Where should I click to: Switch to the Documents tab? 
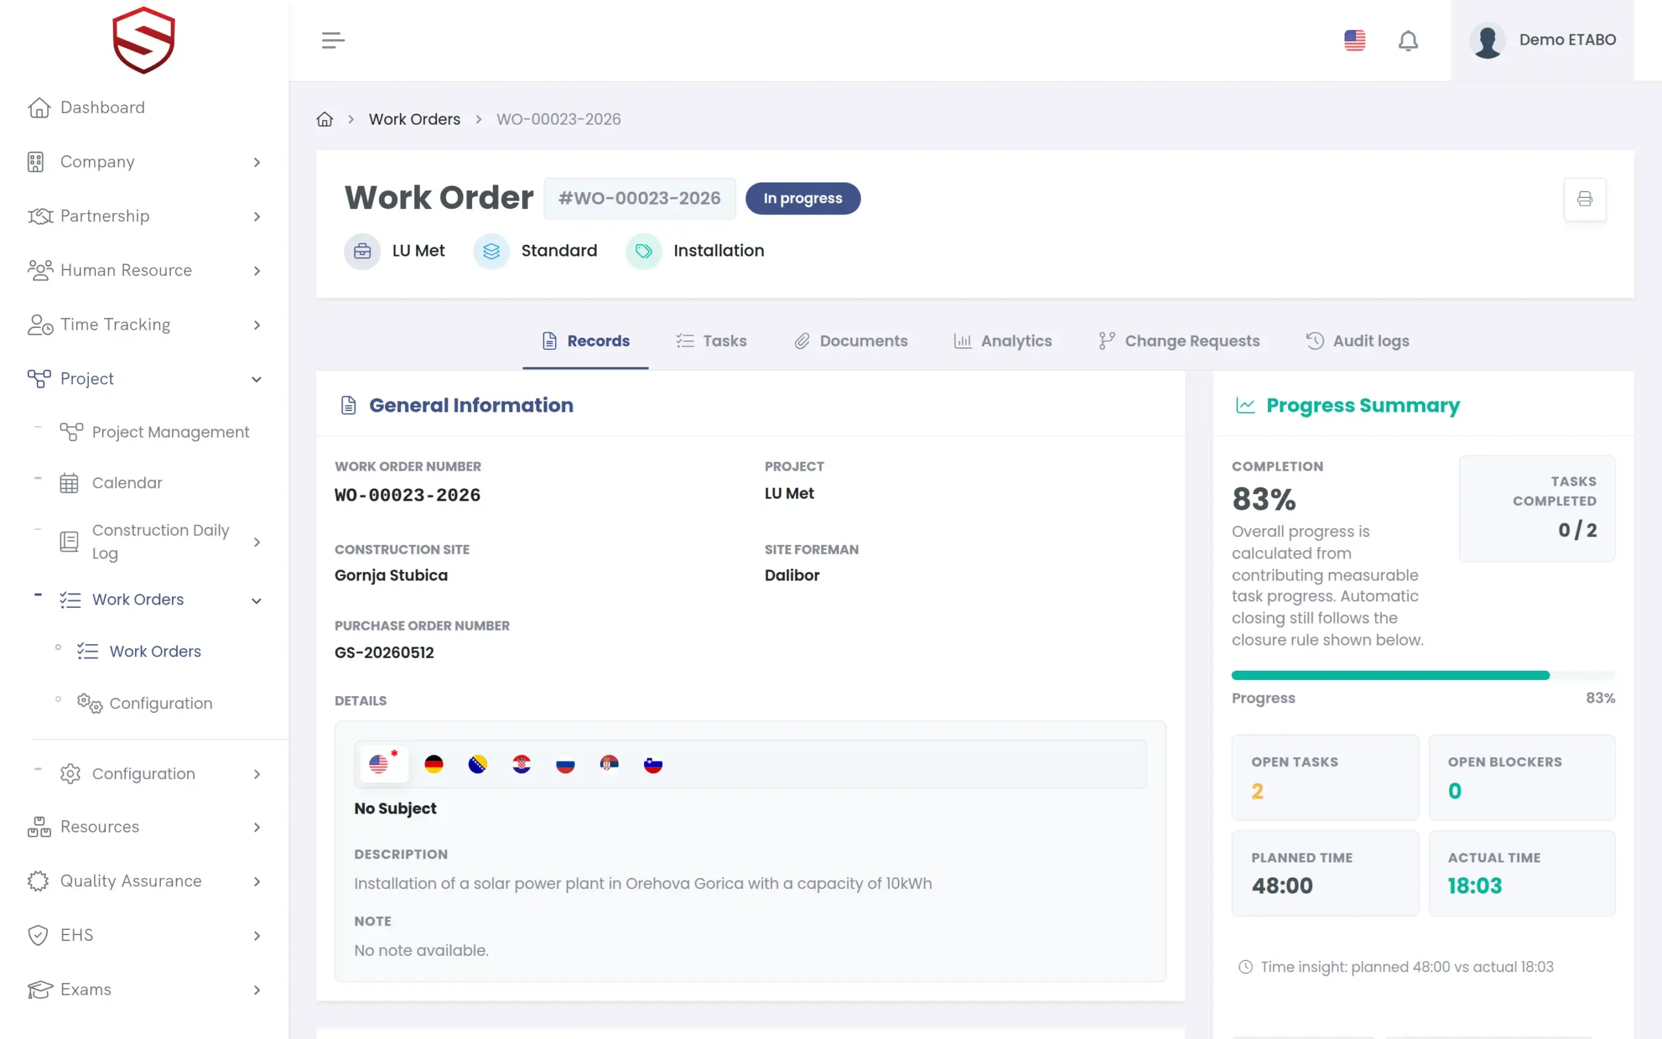point(851,341)
